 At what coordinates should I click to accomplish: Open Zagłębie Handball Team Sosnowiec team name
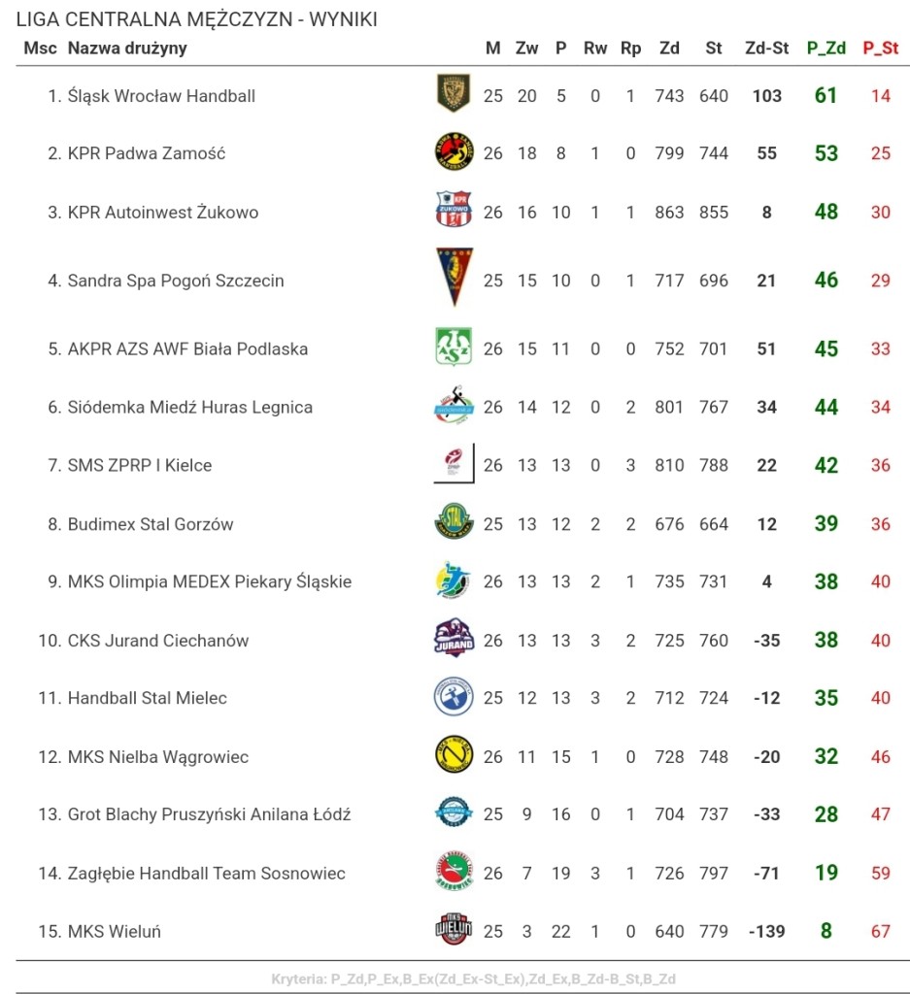click(x=207, y=874)
